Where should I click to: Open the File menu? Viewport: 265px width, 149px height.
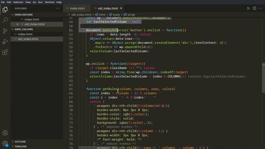[3, 2]
